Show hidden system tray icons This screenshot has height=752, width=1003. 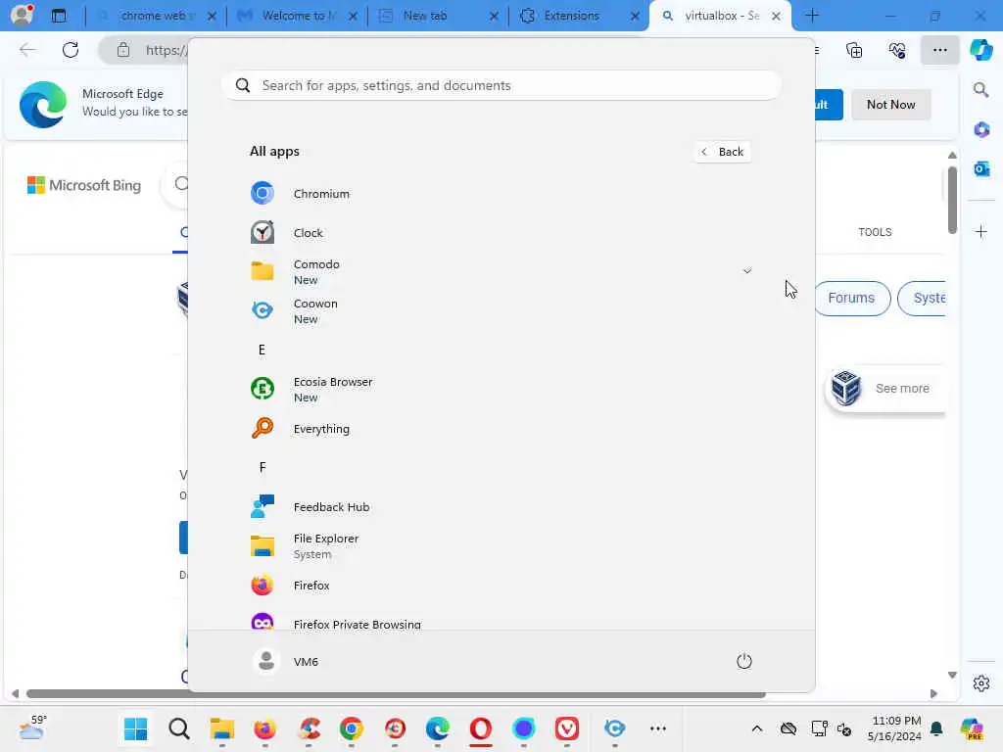757,728
